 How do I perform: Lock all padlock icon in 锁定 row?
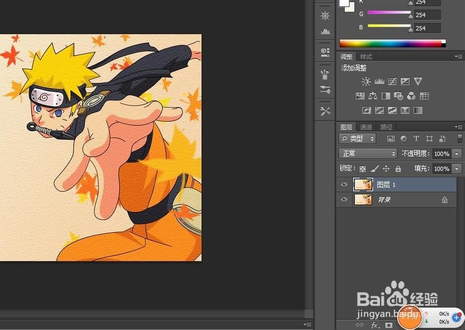[x=398, y=169]
